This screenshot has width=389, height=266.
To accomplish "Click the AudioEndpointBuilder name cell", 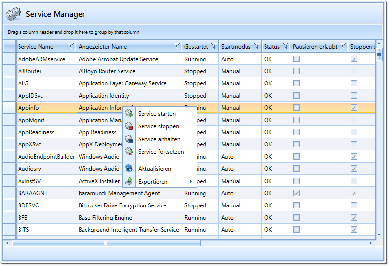I will tap(46, 157).
